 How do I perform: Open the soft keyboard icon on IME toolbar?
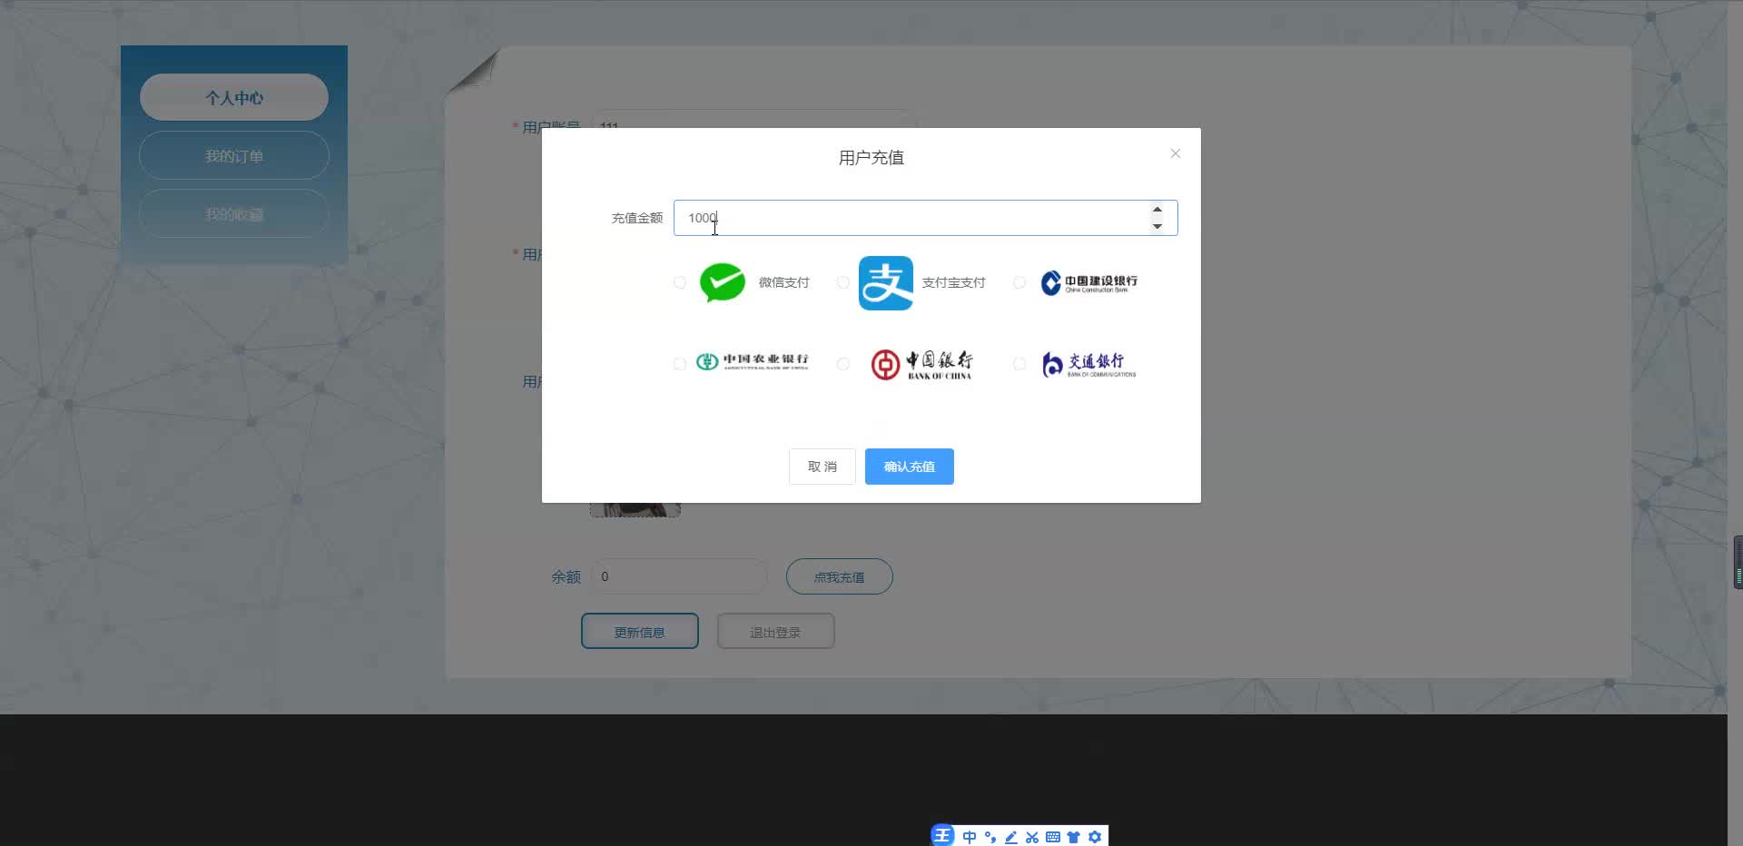point(1053,837)
